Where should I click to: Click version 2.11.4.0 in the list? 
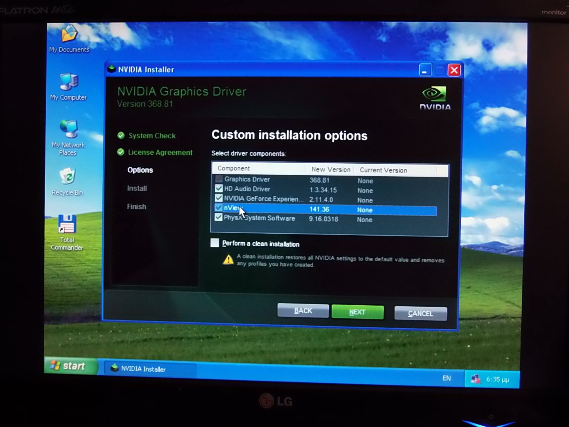pos(321,200)
